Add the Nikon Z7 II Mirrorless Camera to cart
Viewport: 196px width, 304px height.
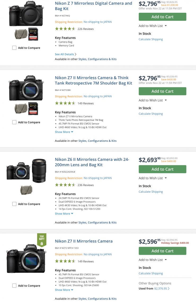pos(162,251)
